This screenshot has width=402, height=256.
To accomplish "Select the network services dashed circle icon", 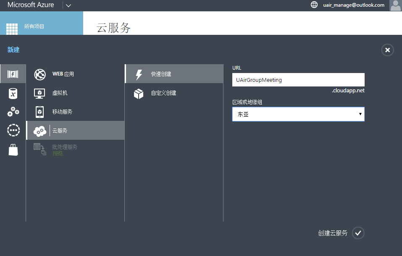I will pos(13,130).
